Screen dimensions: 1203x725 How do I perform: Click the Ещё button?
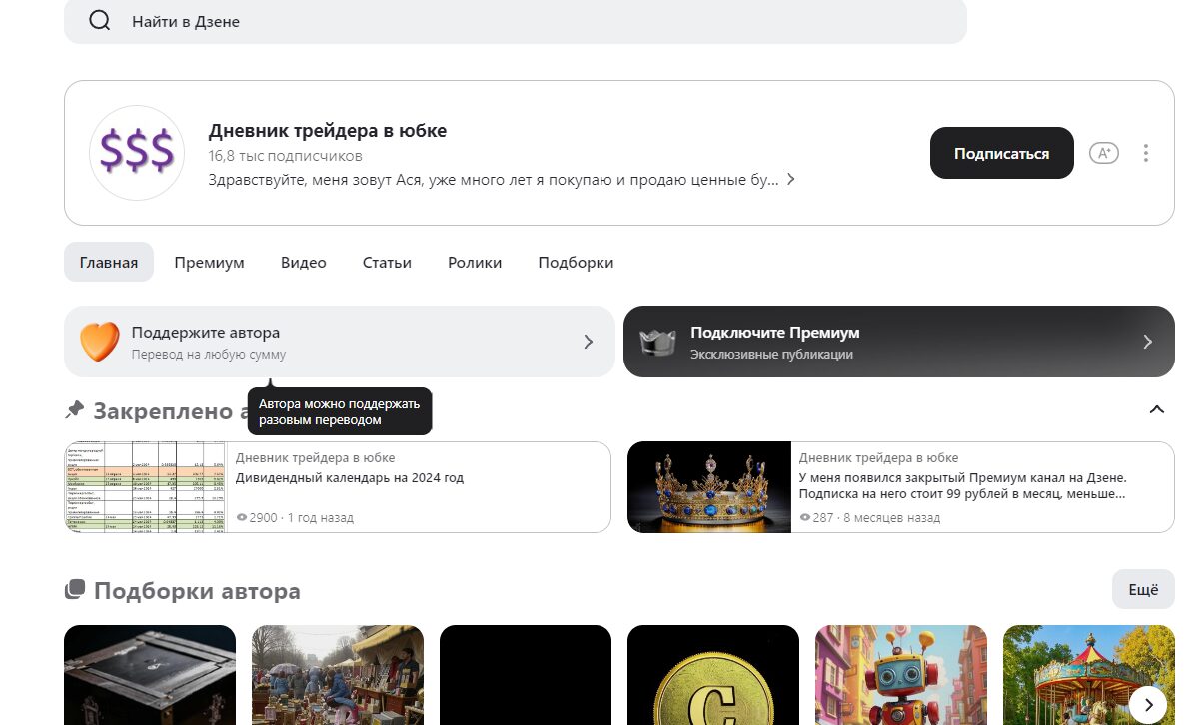1143,590
